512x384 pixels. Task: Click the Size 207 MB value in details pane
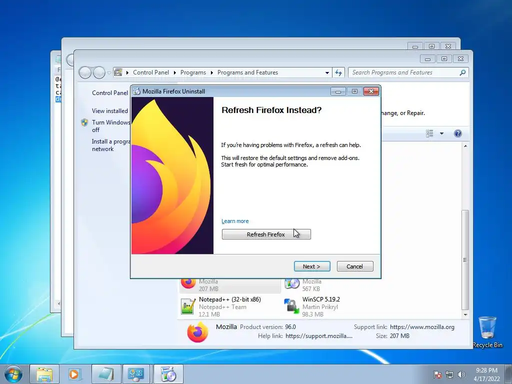(399, 335)
